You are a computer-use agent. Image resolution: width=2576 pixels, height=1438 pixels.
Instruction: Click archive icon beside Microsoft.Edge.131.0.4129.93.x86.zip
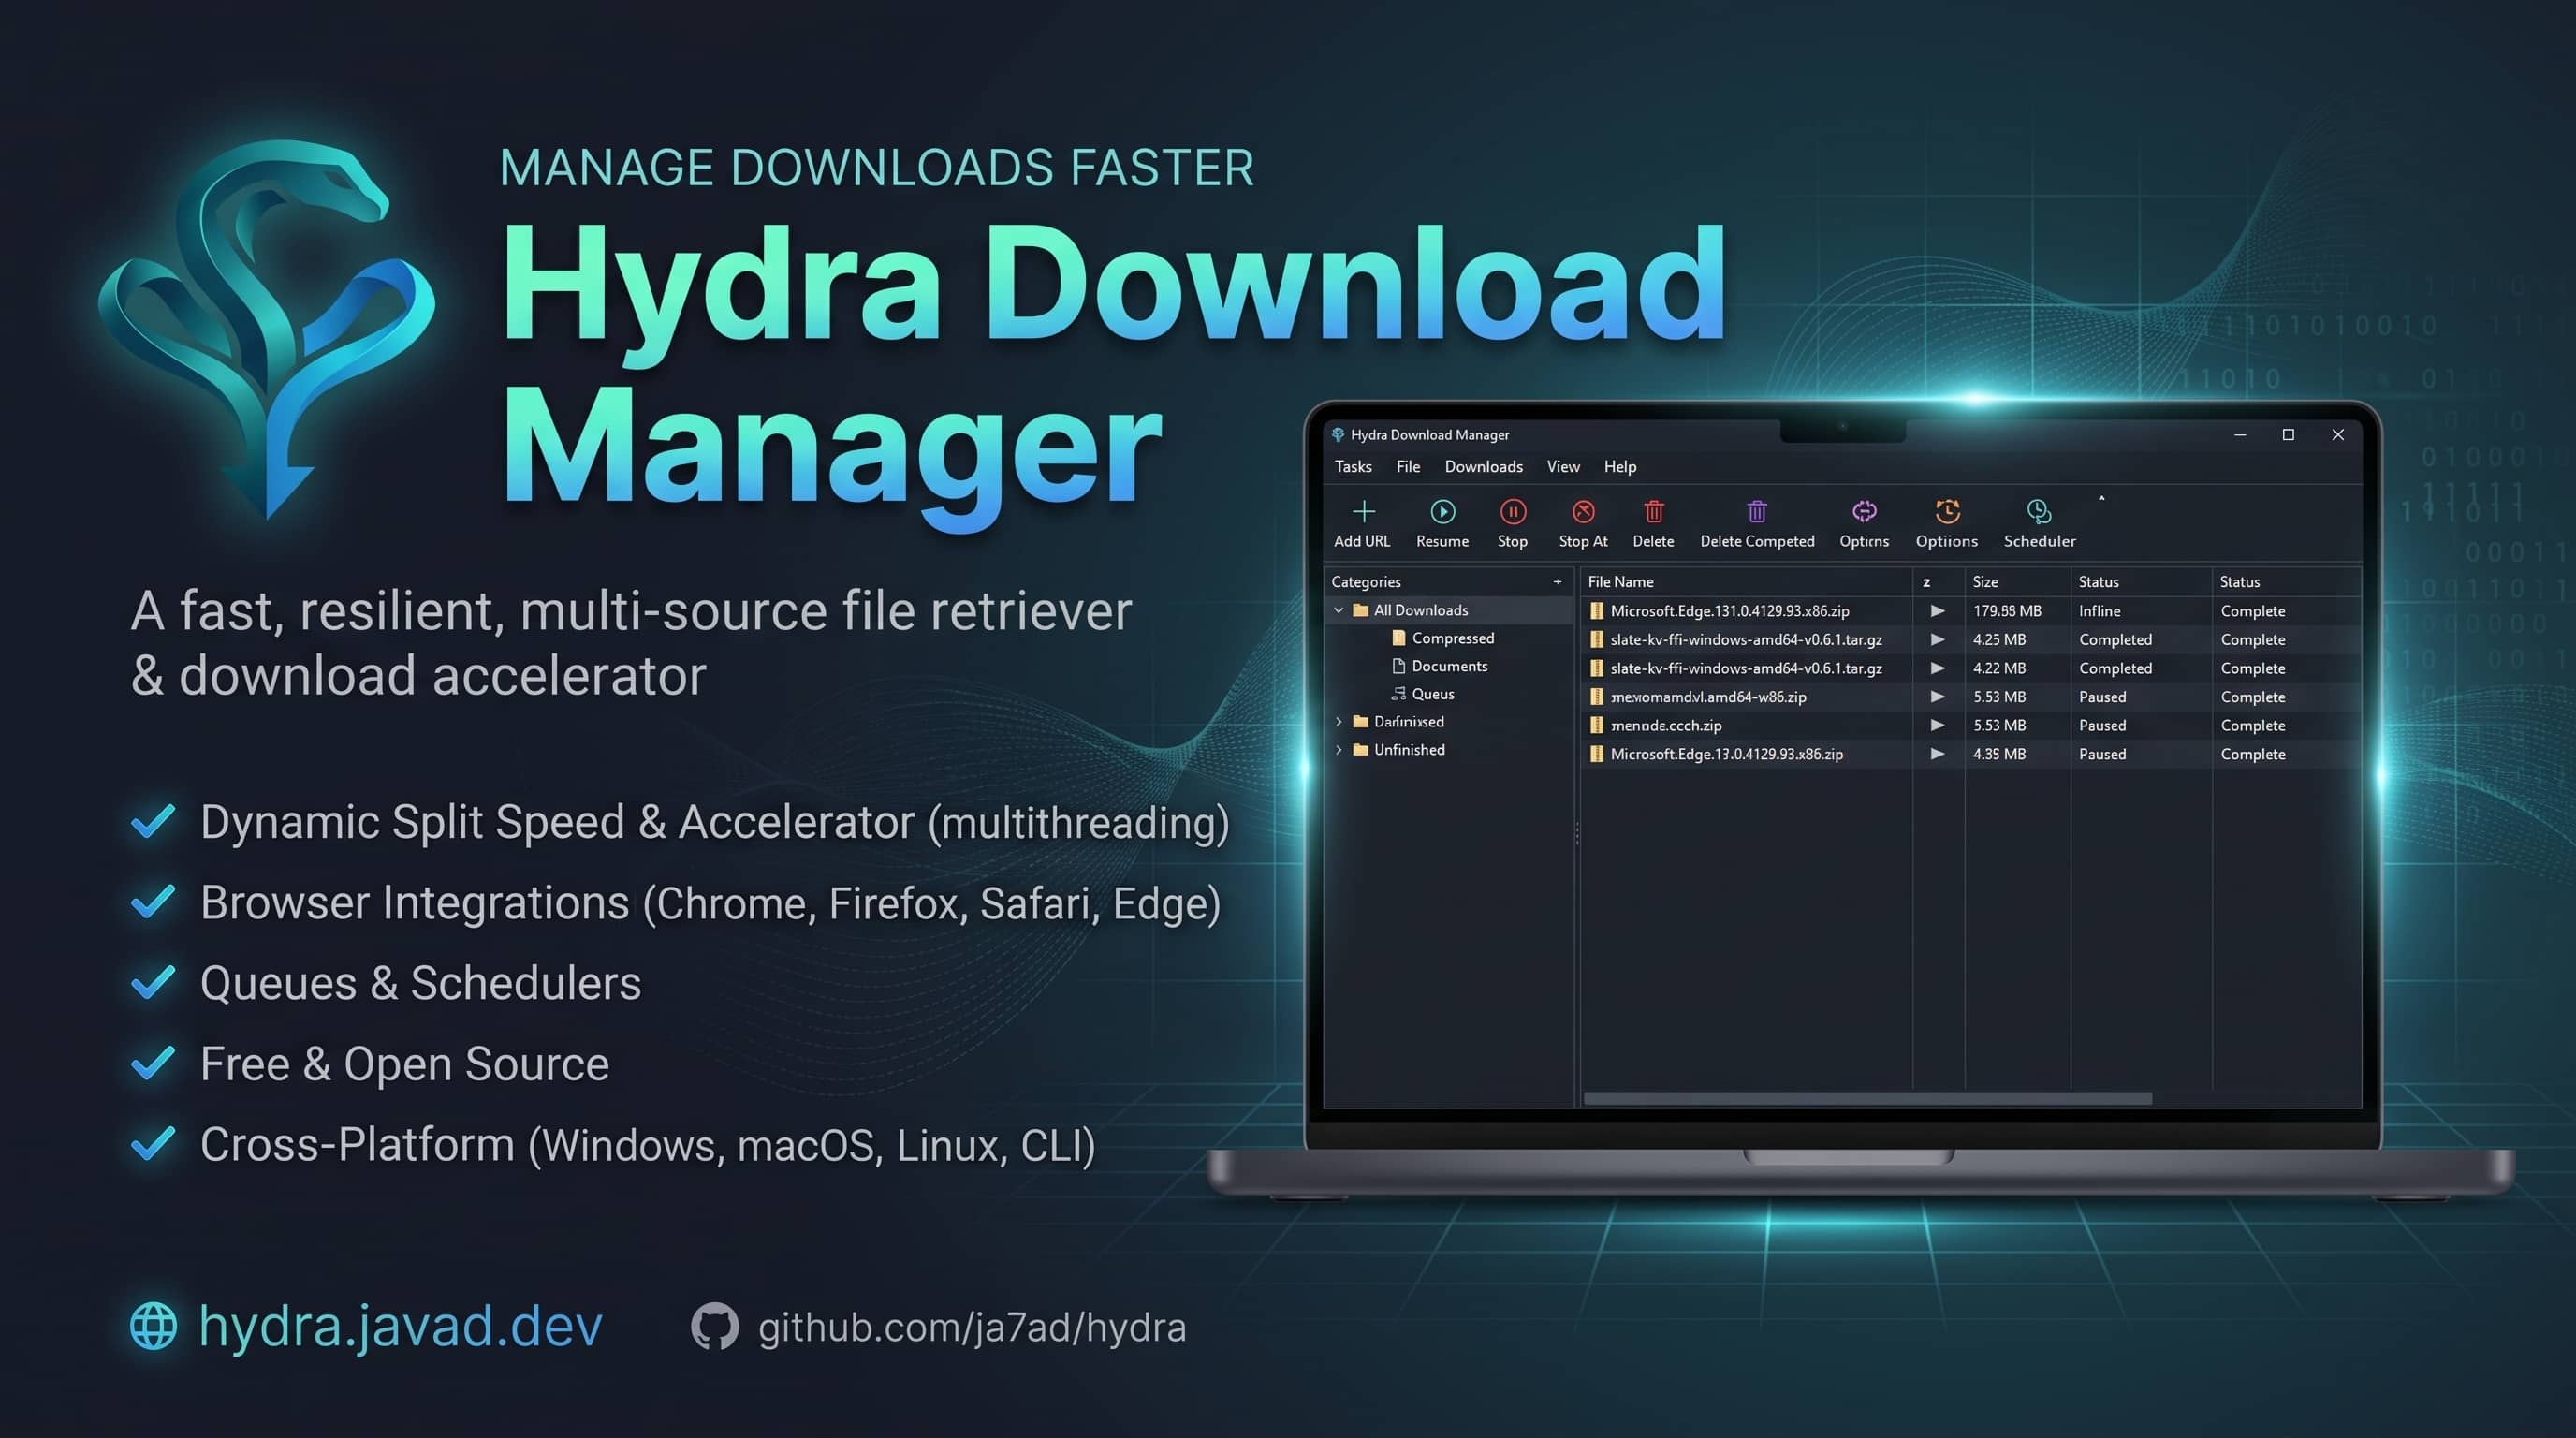pyautogui.click(x=1597, y=610)
